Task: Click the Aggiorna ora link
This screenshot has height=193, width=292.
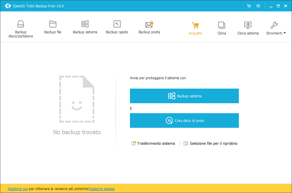Action: [x=18, y=189]
